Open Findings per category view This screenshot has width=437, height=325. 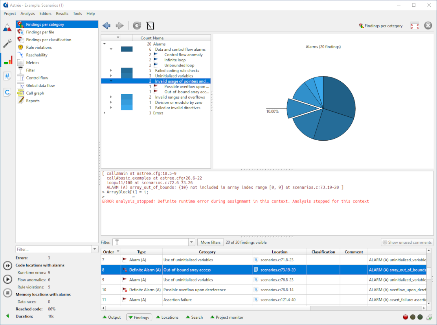[57, 24]
